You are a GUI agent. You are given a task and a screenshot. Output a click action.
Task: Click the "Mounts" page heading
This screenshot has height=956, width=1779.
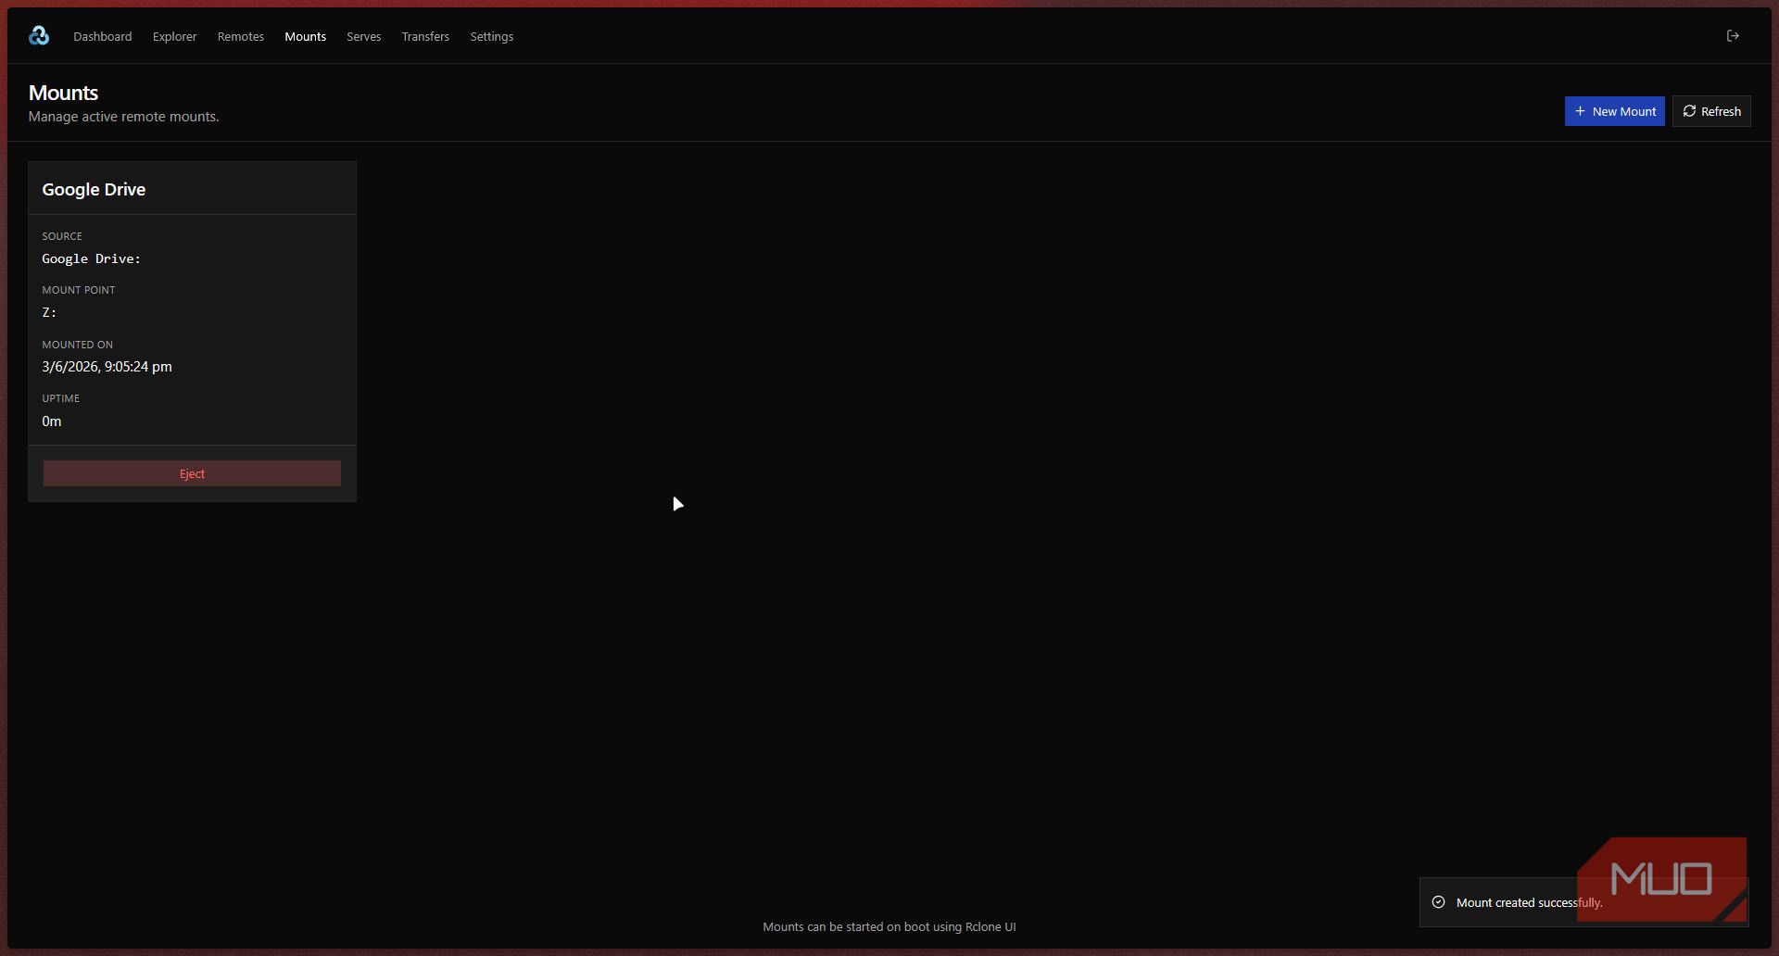click(63, 93)
